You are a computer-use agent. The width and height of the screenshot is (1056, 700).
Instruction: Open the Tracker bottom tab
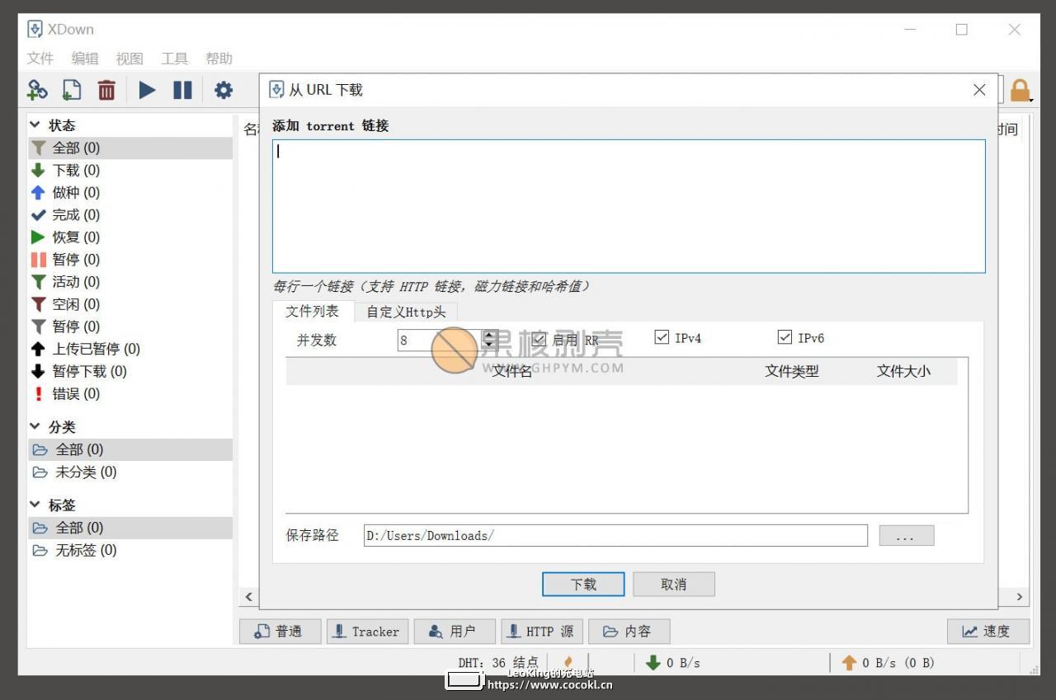366,632
